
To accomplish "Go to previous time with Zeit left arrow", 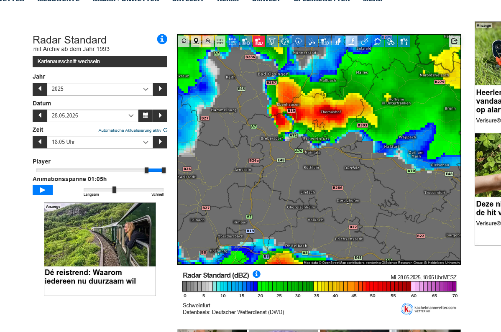I will (40, 142).
